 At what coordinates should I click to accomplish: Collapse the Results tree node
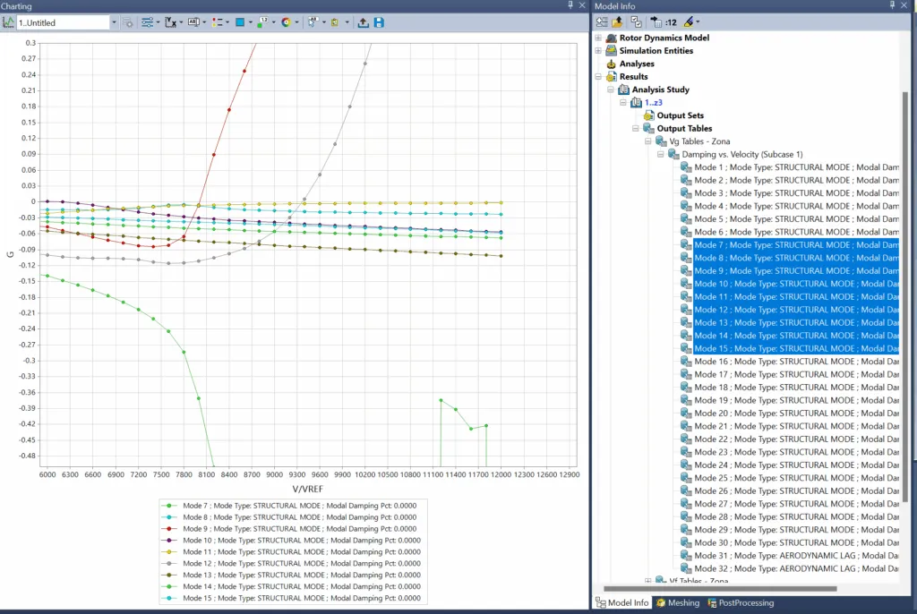[x=598, y=77]
